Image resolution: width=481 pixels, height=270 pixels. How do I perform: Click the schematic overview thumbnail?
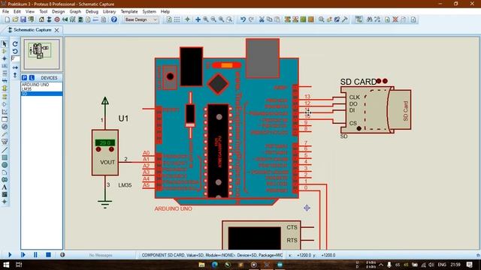pos(42,54)
